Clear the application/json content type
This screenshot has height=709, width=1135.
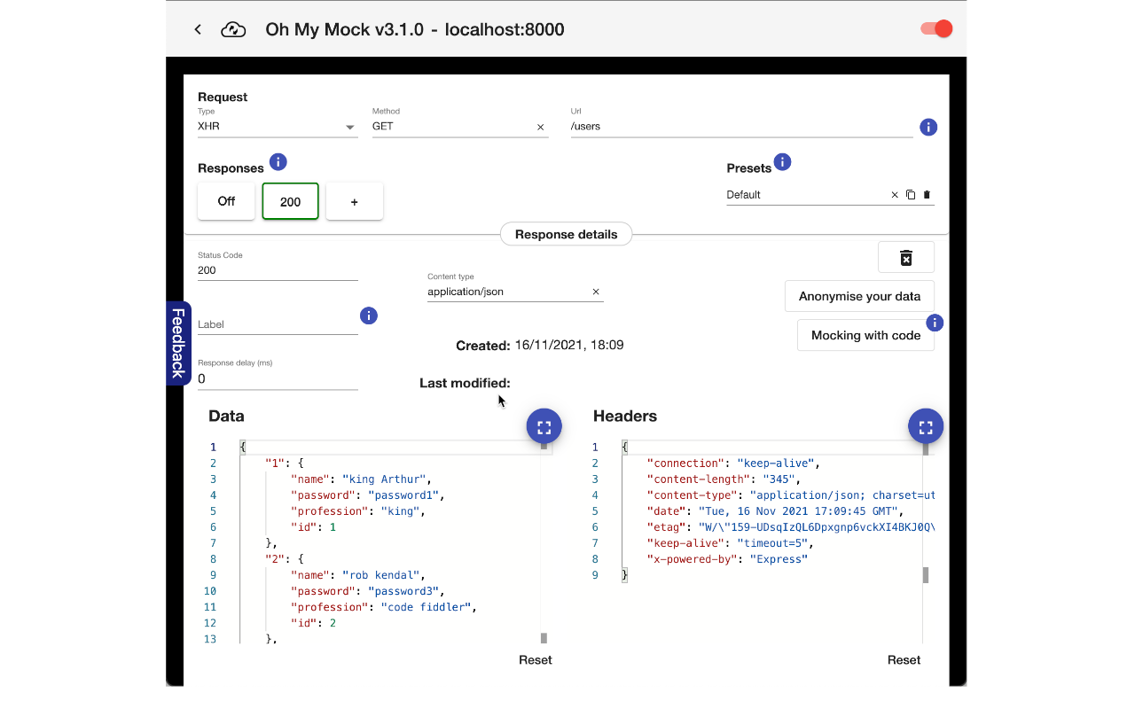[x=596, y=292]
